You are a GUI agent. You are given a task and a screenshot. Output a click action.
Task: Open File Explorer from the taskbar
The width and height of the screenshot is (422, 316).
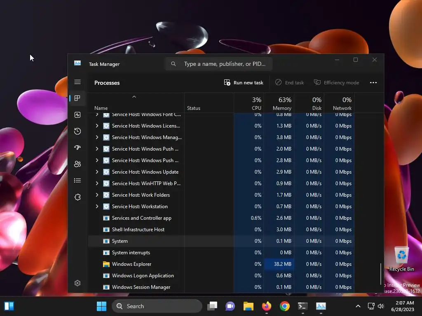tap(249, 306)
